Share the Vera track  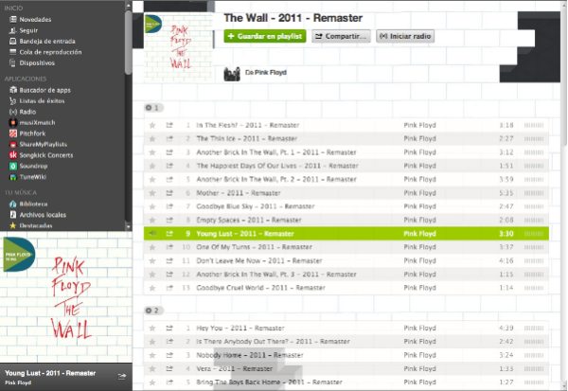(169, 368)
